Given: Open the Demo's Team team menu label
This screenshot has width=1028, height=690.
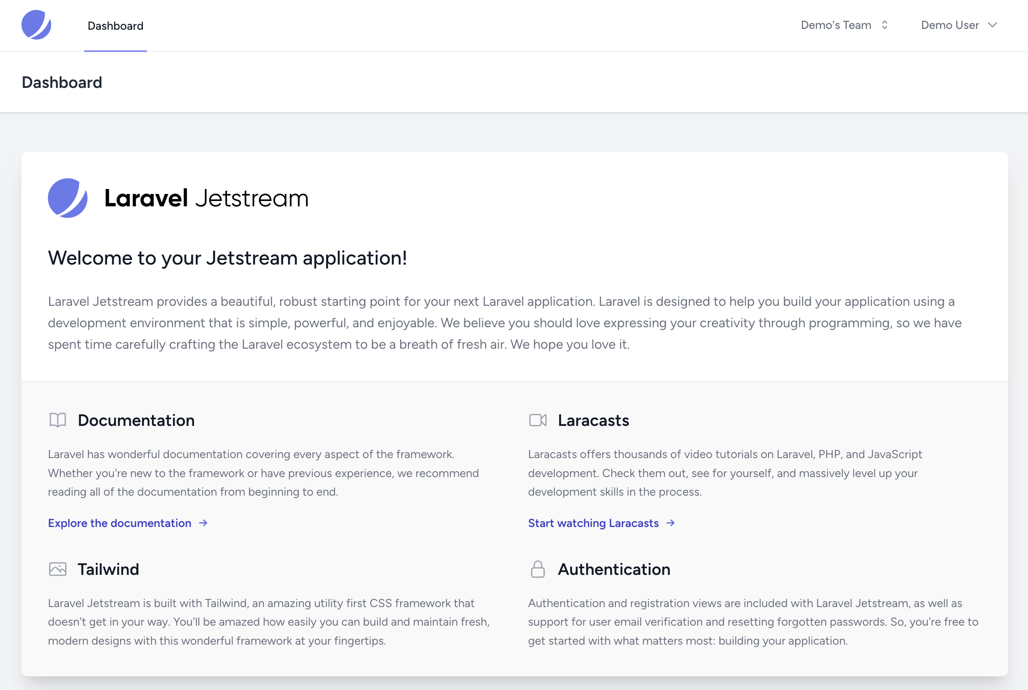Looking at the screenshot, I should 836,25.
